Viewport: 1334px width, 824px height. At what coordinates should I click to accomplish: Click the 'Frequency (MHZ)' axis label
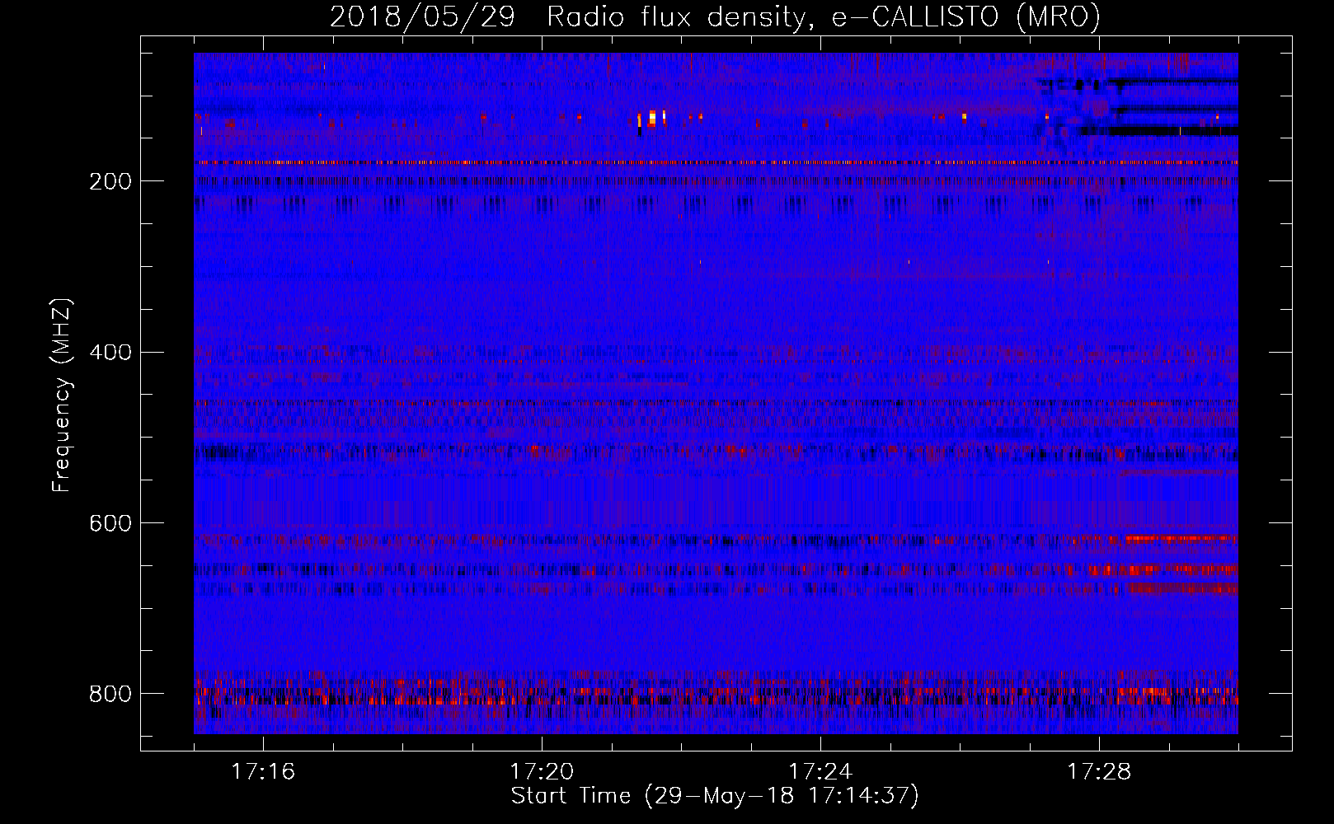(62, 395)
